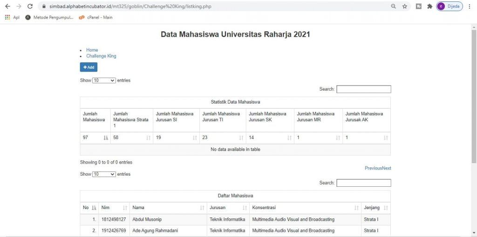The height and width of the screenshot is (237, 477).
Task: Open the second Show entries dropdown
Action: [104, 174]
